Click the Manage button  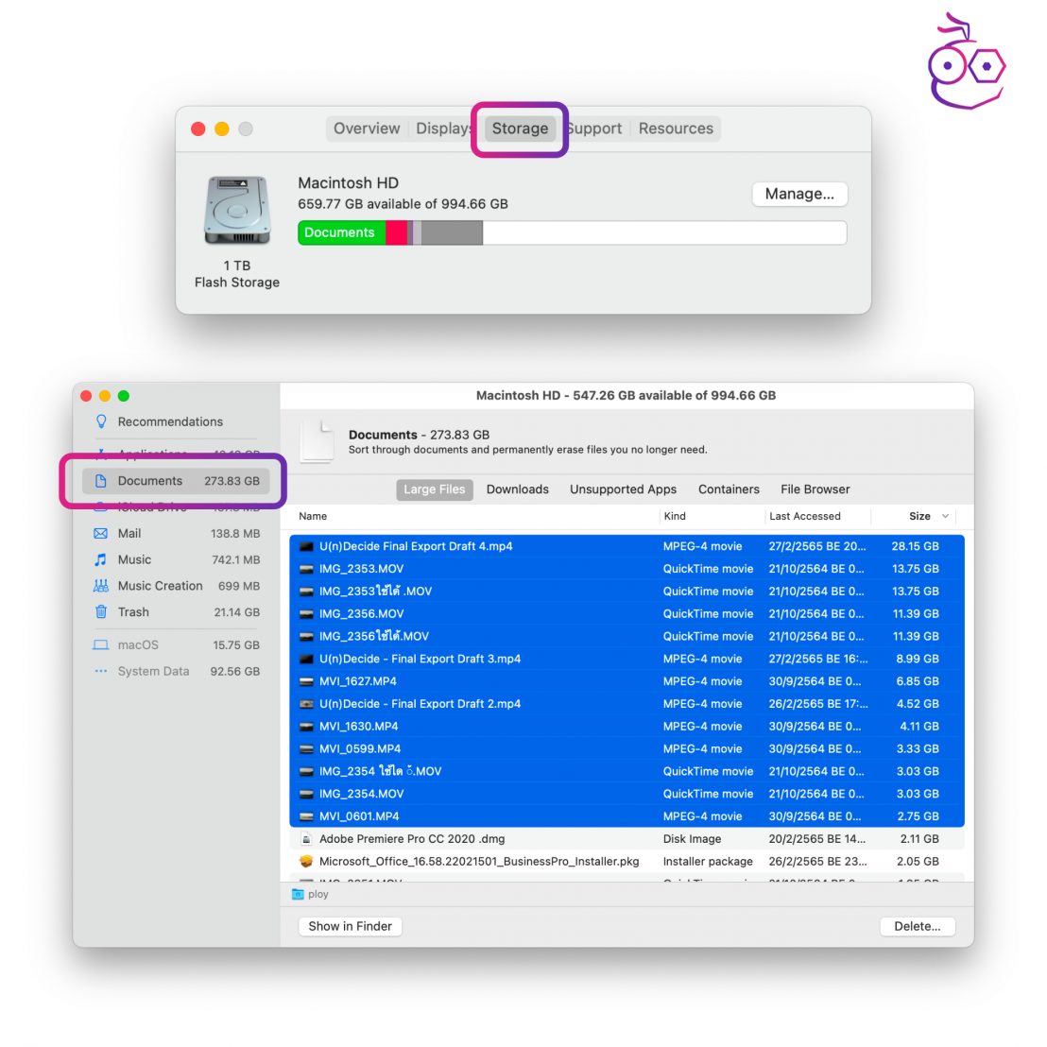[x=799, y=193]
